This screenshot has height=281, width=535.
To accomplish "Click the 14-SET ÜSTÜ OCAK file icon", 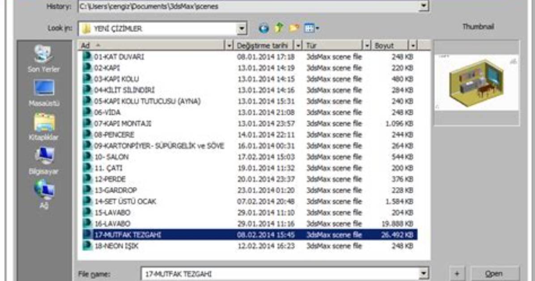I will pos(87,201).
